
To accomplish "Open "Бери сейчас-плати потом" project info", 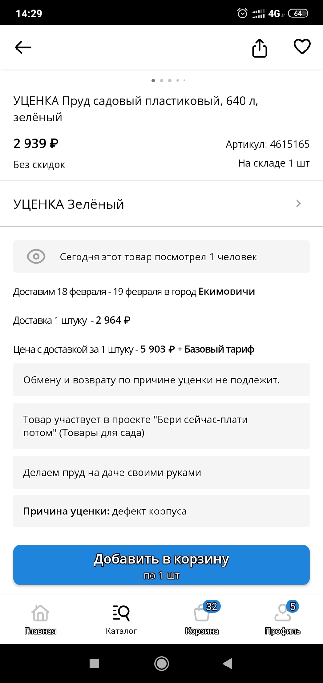I will [x=161, y=426].
